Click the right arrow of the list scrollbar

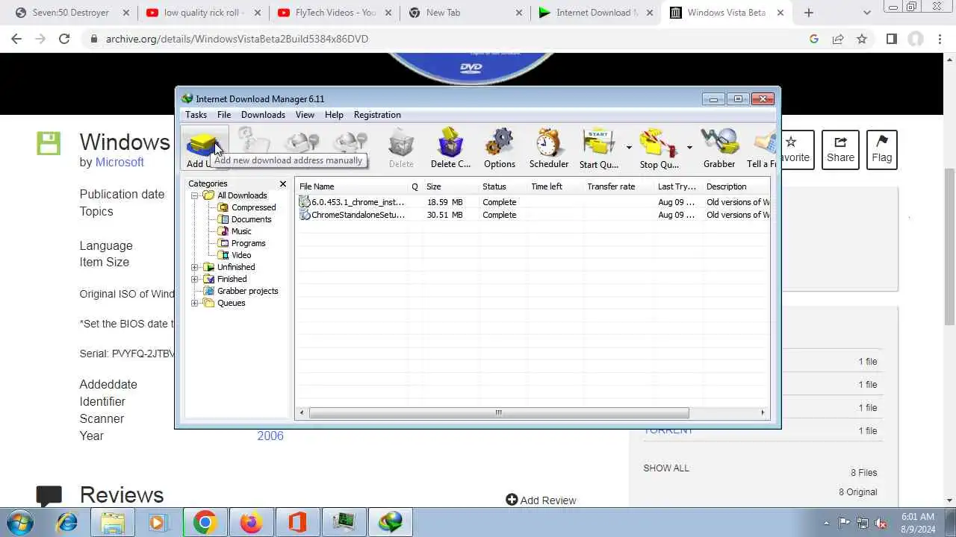tap(763, 412)
